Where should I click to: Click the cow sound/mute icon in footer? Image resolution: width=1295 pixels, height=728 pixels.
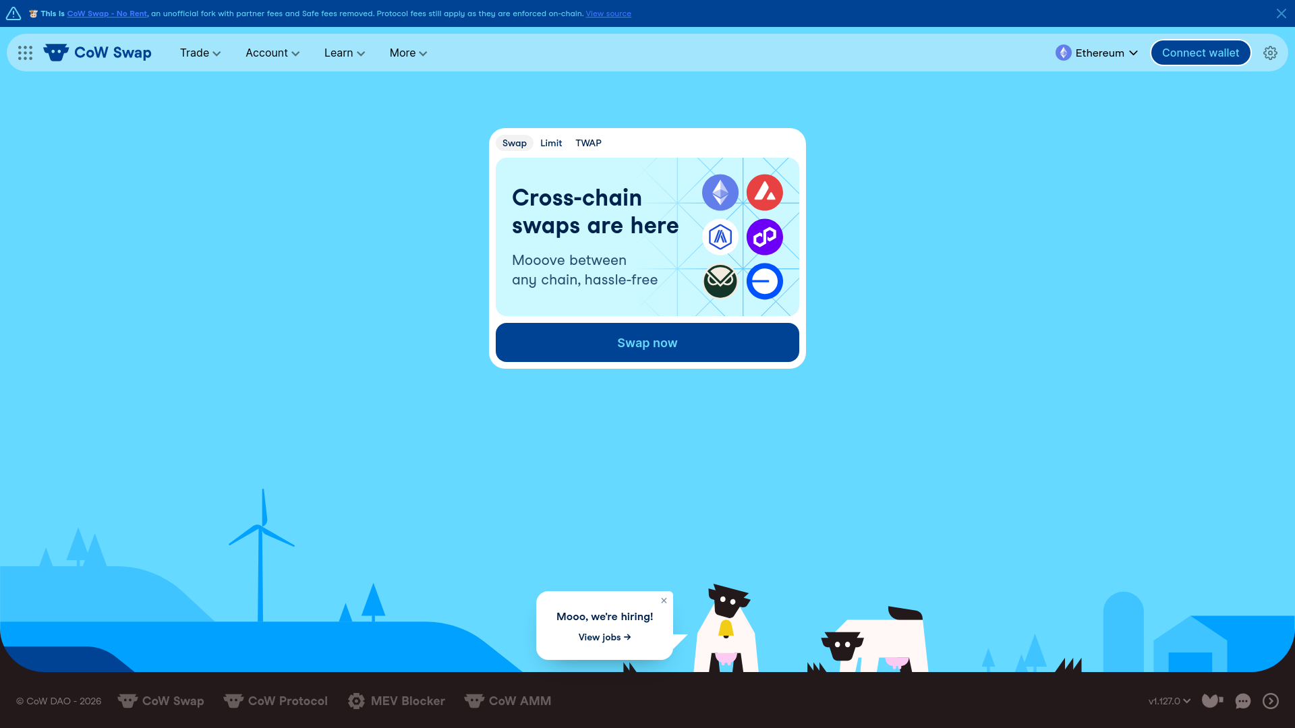click(1212, 701)
